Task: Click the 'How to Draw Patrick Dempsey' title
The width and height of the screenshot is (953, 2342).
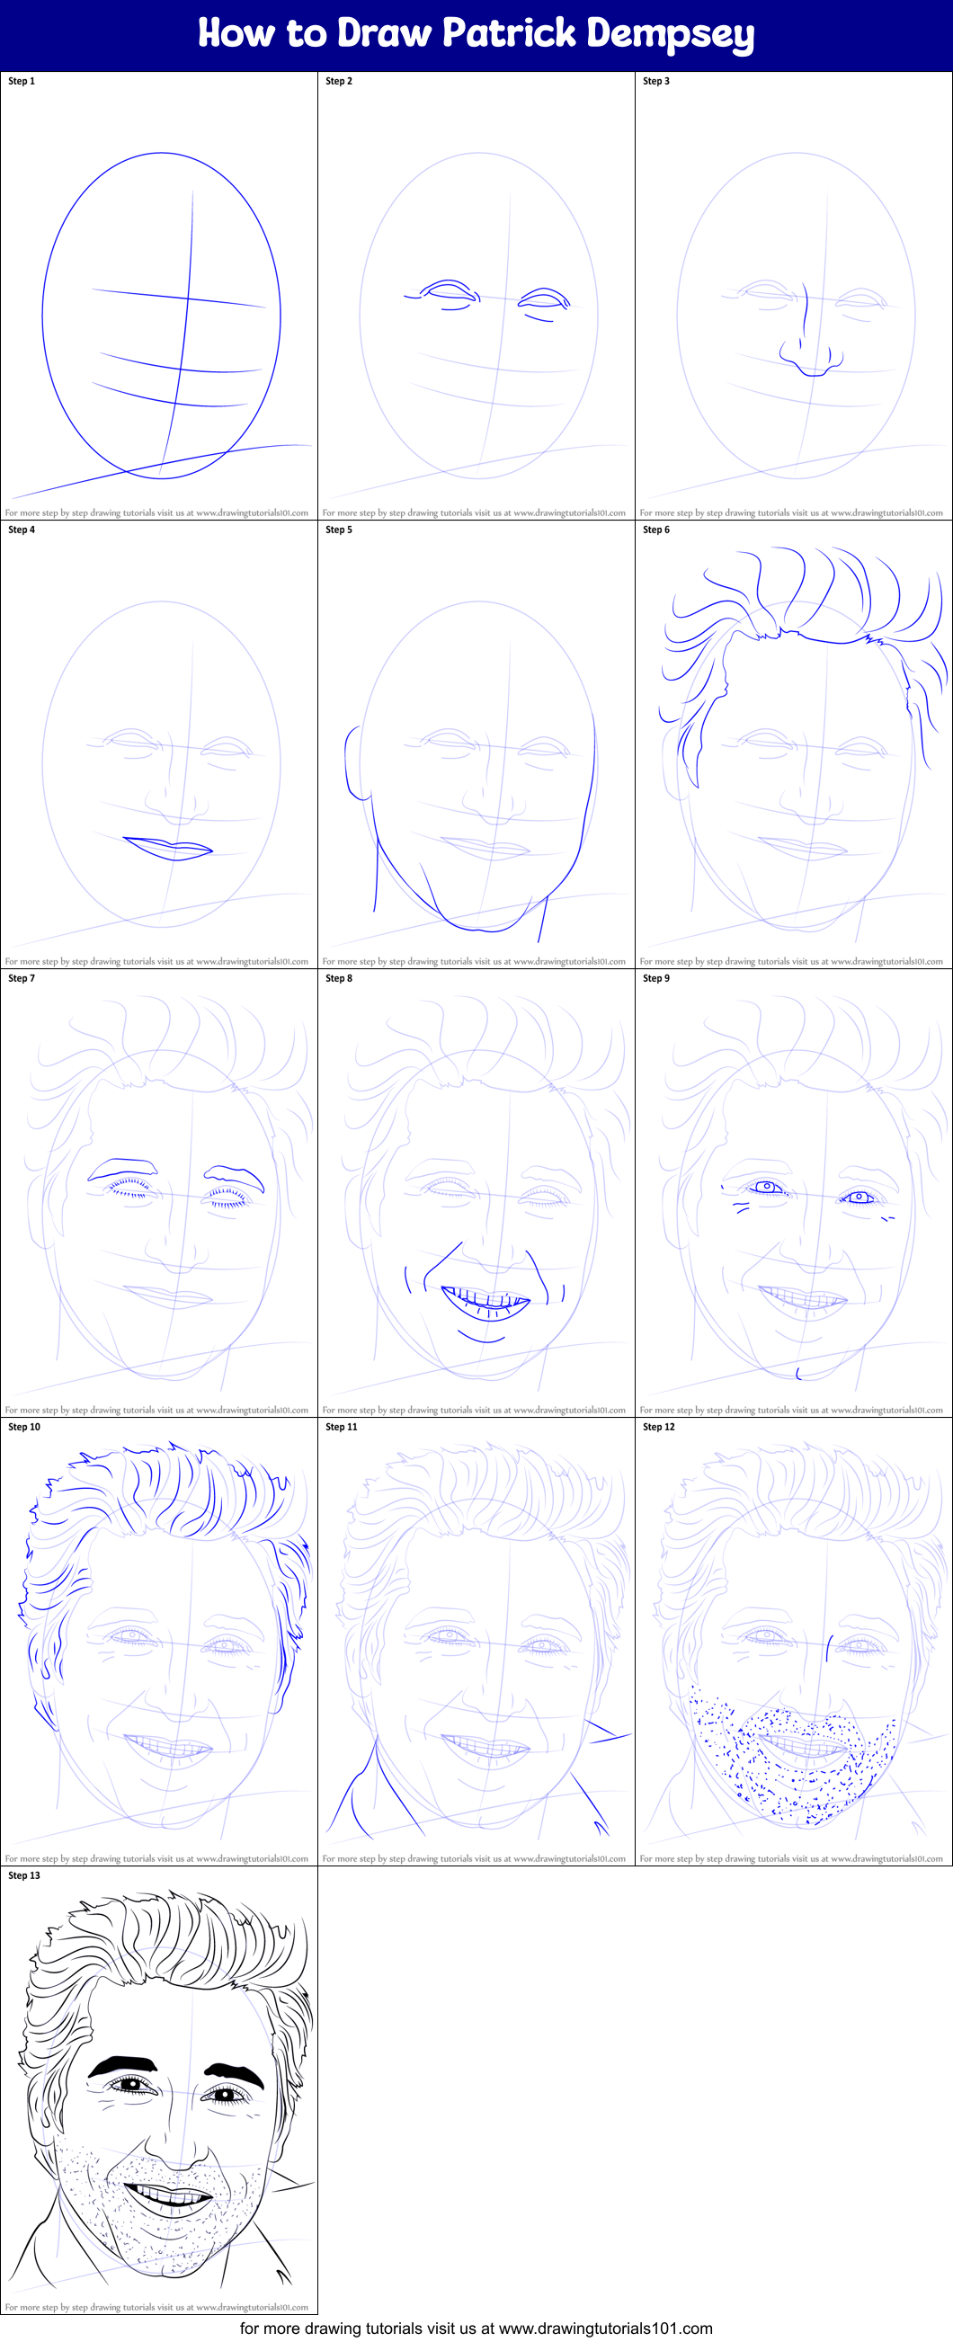Action: click(x=476, y=34)
